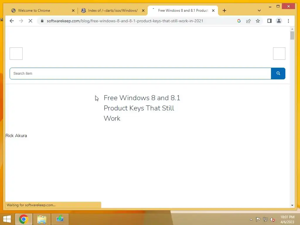Screen dimensions: 300x225
Task: Open Chrome side panel
Action: [x=270, y=21]
